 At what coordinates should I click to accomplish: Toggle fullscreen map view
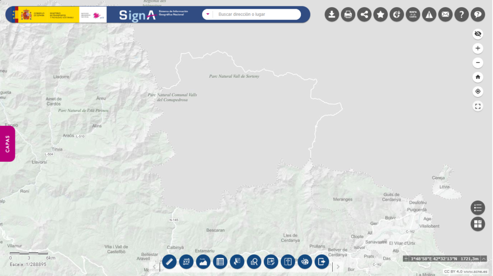tap(478, 107)
